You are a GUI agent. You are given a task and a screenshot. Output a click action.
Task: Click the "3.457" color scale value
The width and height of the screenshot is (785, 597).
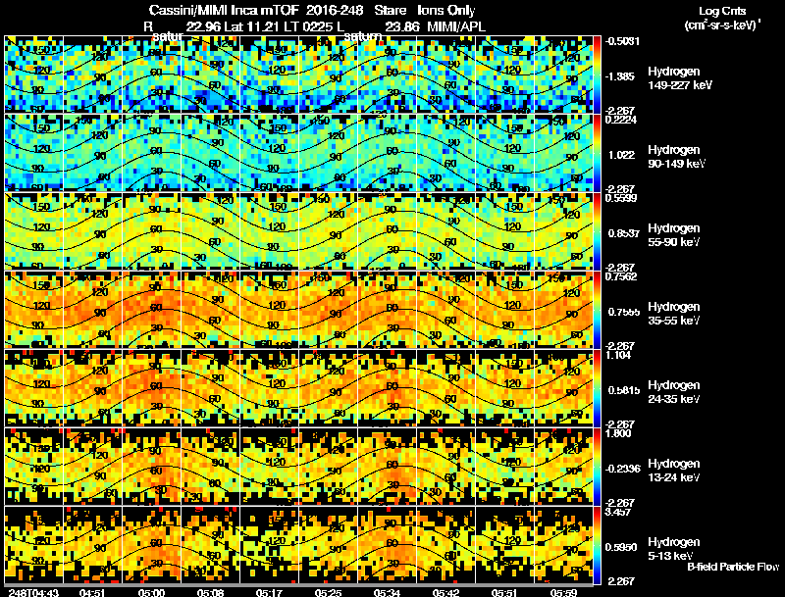coord(618,512)
